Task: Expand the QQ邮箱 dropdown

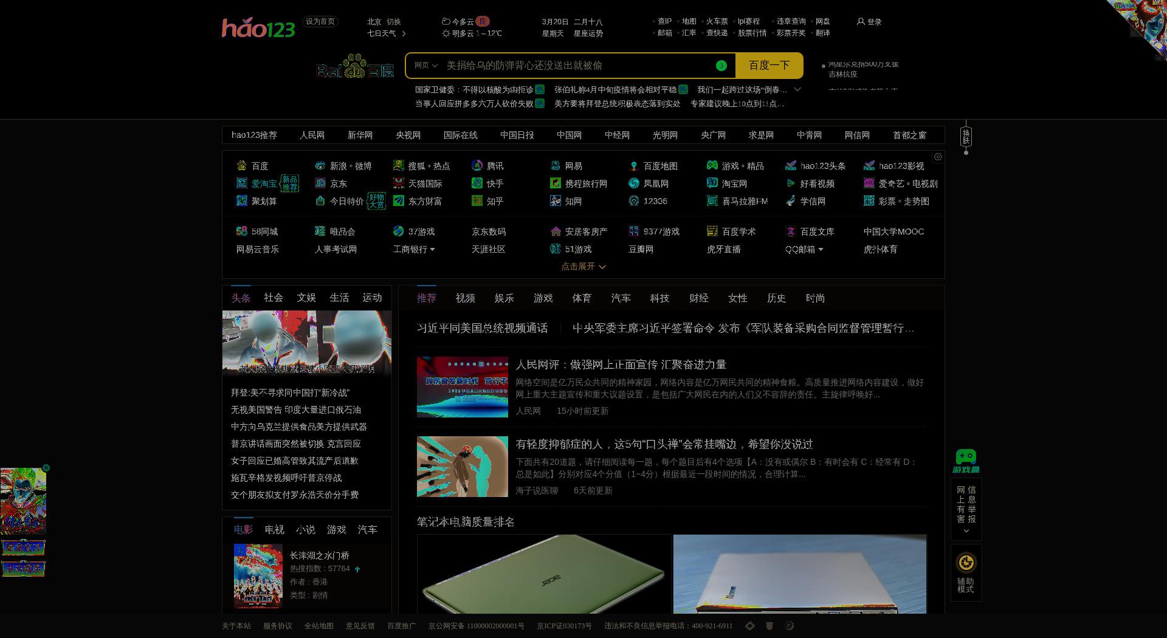Action: (x=821, y=250)
